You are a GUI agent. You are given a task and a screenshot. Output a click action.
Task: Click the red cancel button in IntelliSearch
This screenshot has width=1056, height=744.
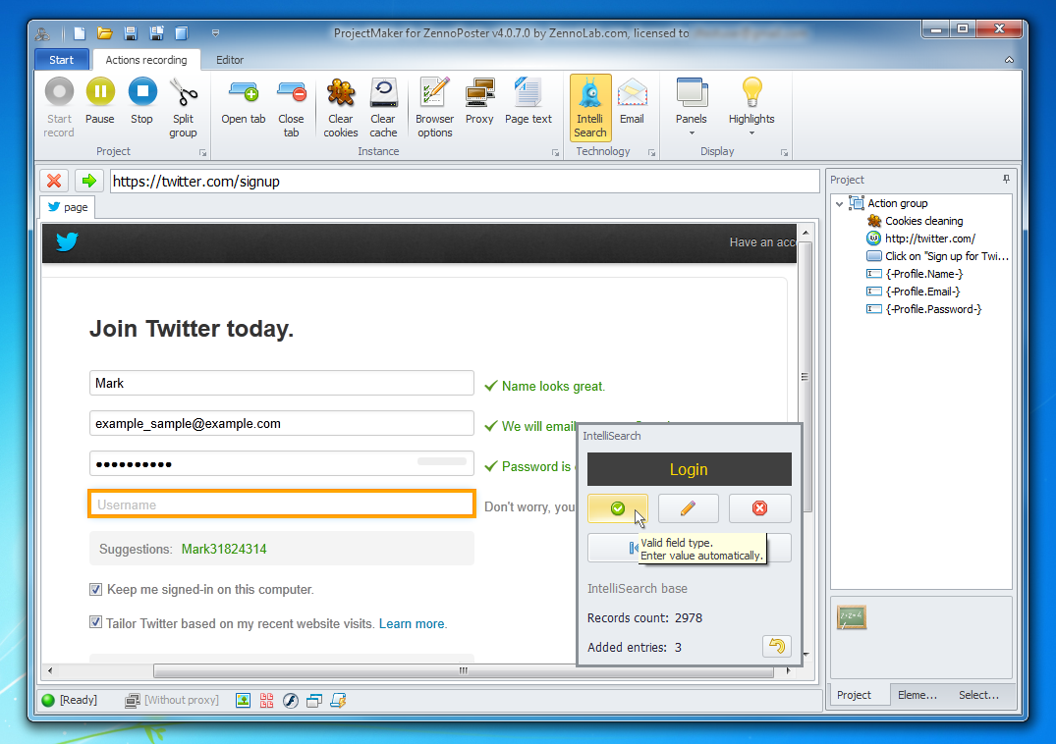(x=759, y=507)
